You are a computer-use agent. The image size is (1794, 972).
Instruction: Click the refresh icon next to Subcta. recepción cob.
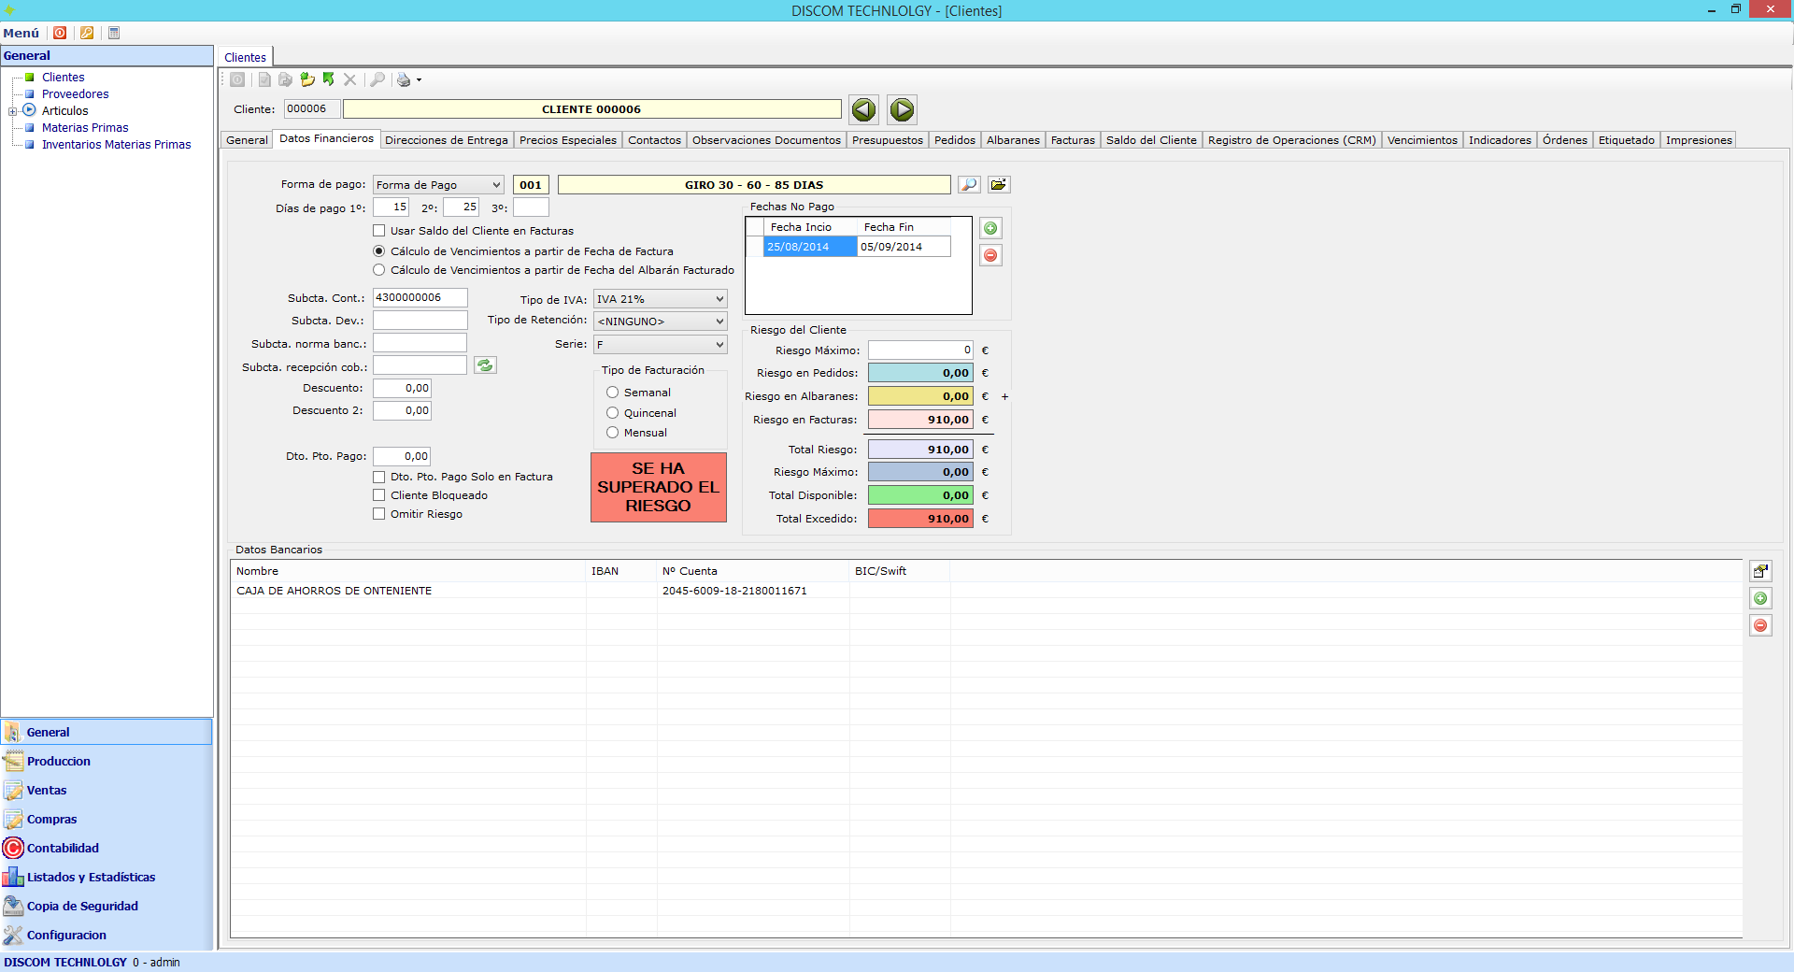[485, 365]
